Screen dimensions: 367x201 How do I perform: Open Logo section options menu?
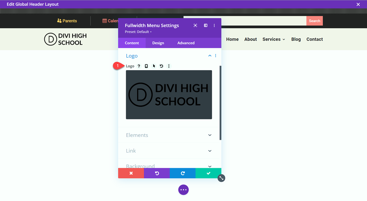pos(216,56)
